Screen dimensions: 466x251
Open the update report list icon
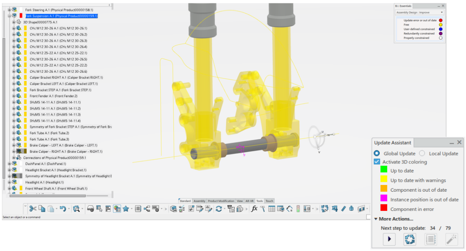431,239
